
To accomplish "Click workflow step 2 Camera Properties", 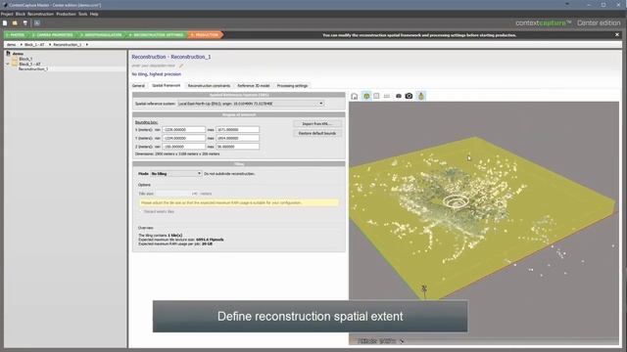I will point(53,35).
